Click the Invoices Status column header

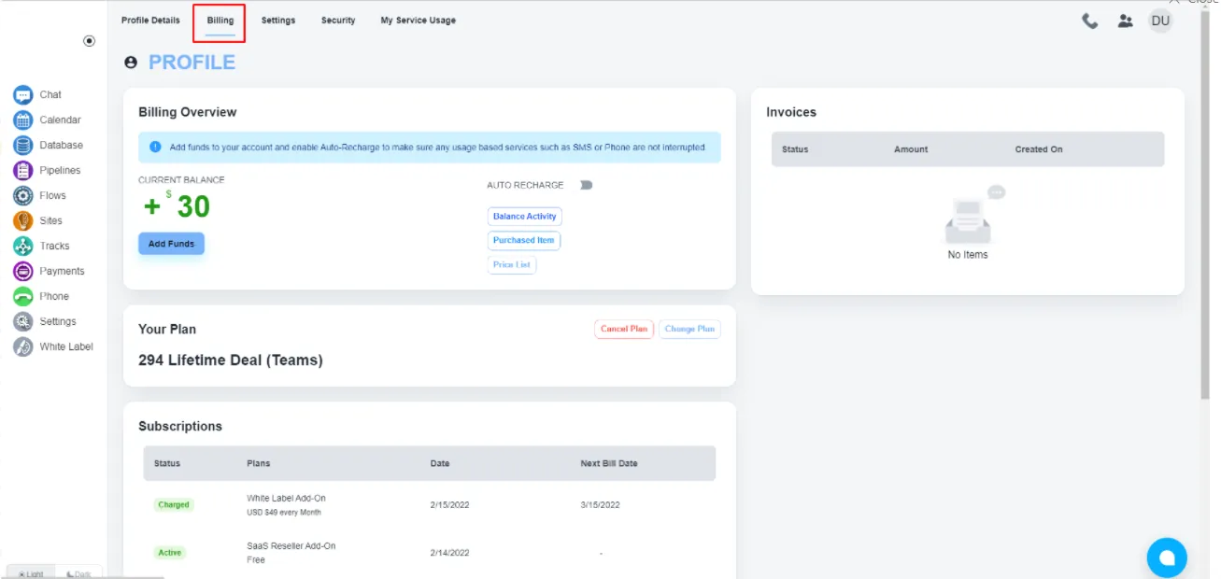tap(795, 149)
